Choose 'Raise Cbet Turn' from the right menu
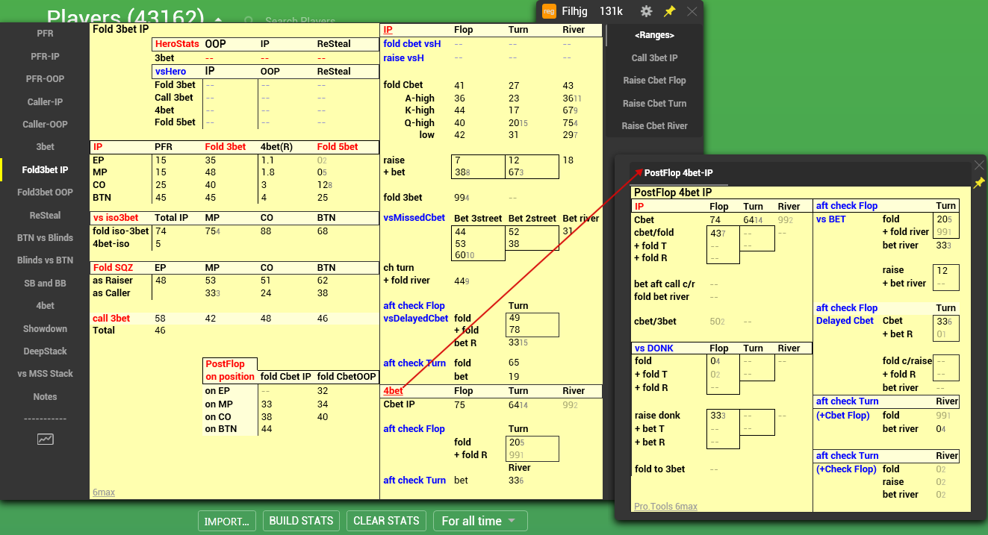The image size is (988, 535). pyautogui.click(x=653, y=103)
